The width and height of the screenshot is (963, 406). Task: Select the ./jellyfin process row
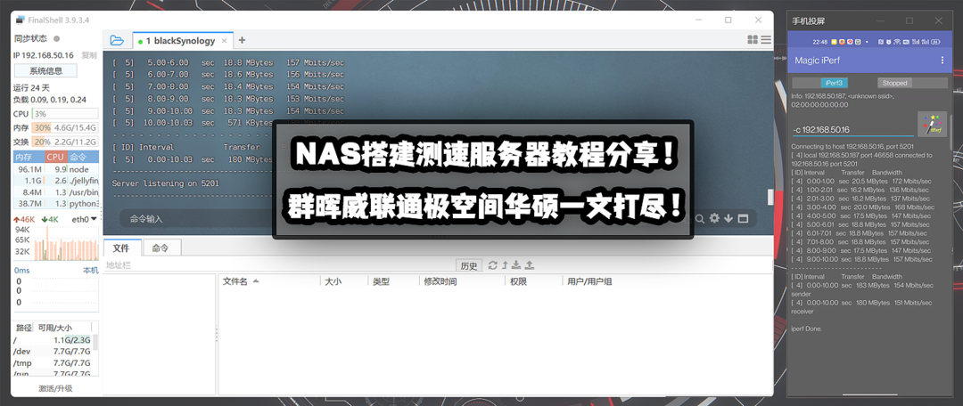pos(56,181)
